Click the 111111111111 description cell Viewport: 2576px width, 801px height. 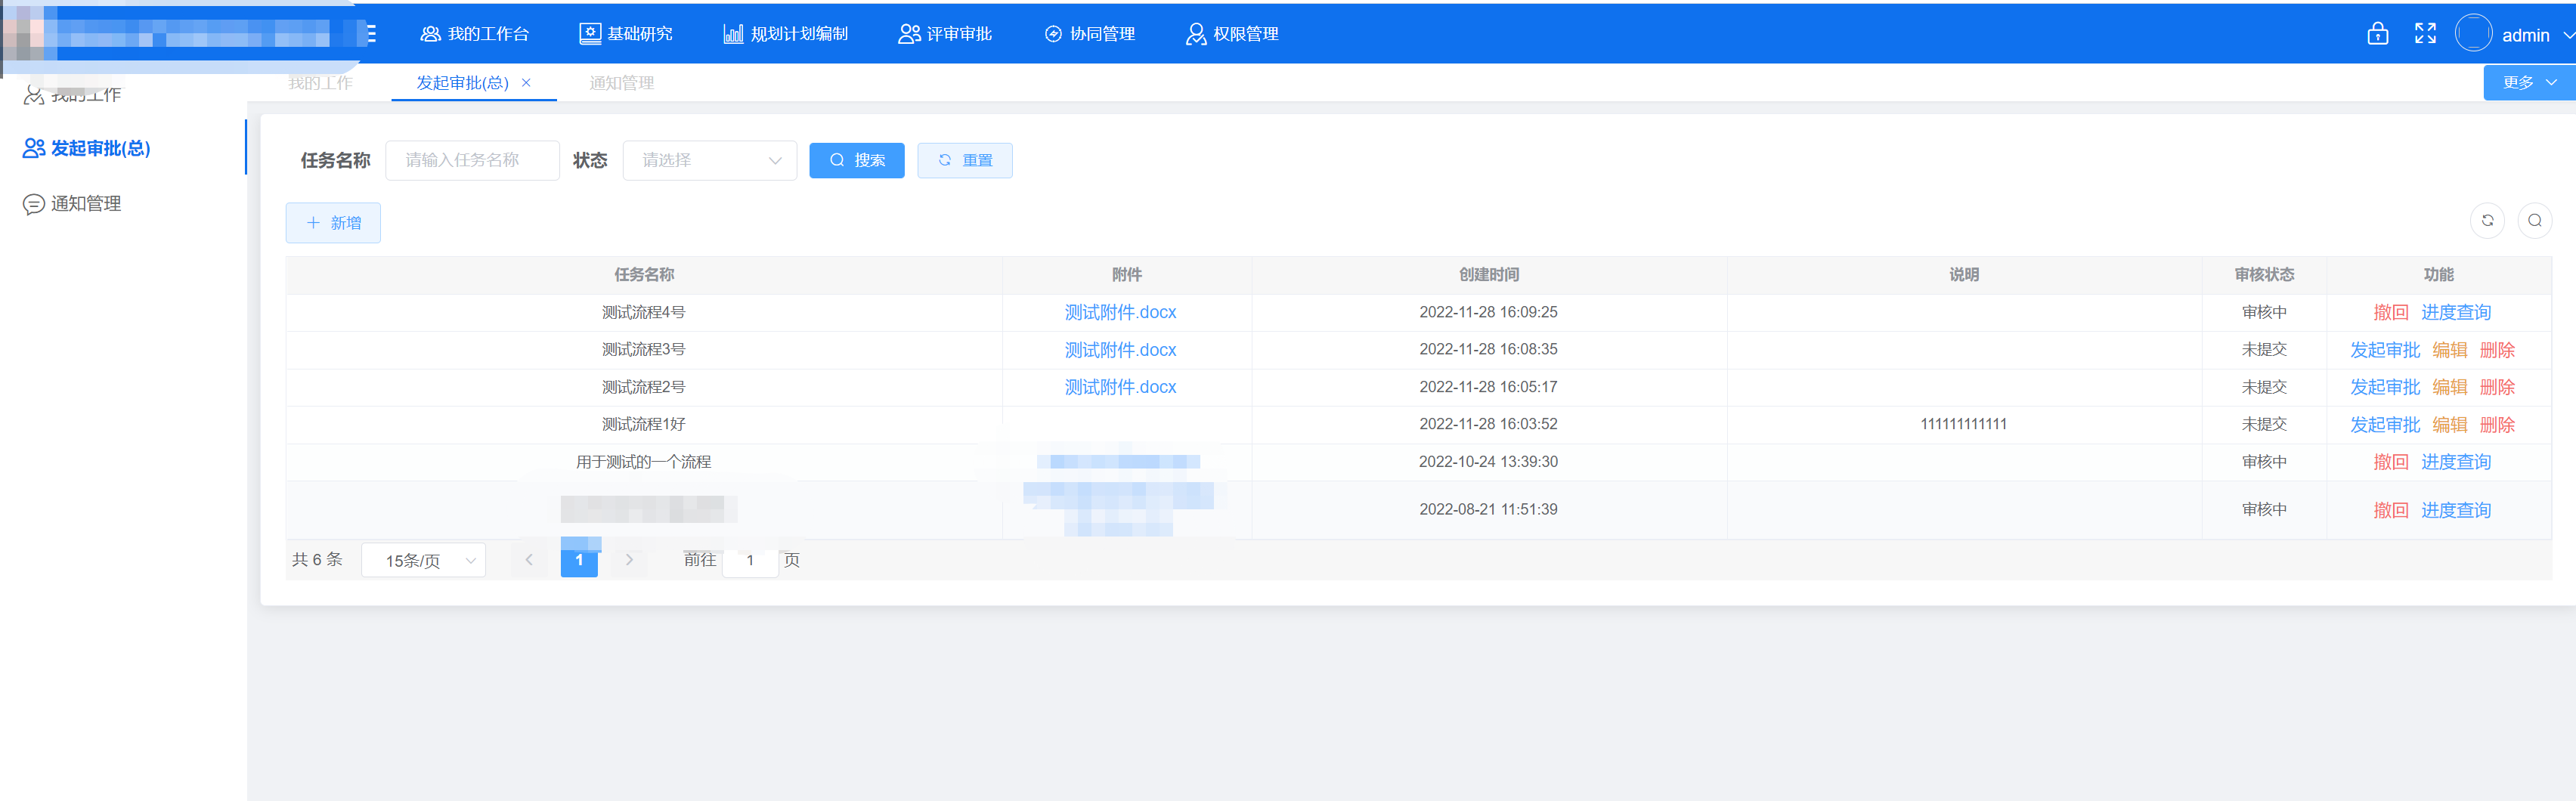(x=1964, y=424)
